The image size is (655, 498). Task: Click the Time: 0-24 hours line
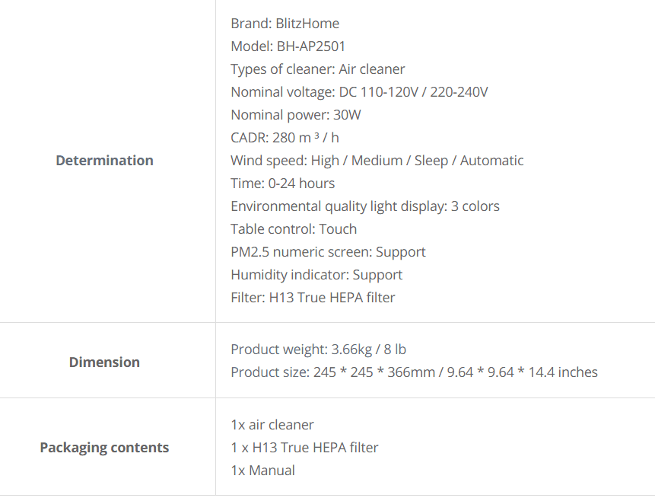[283, 184]
